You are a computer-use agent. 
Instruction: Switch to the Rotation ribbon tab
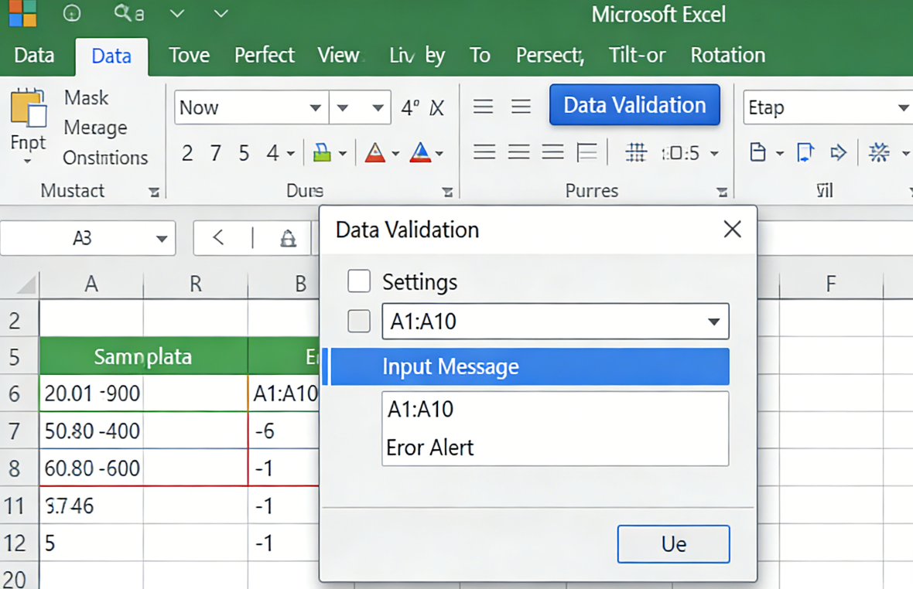coord(728,55)
